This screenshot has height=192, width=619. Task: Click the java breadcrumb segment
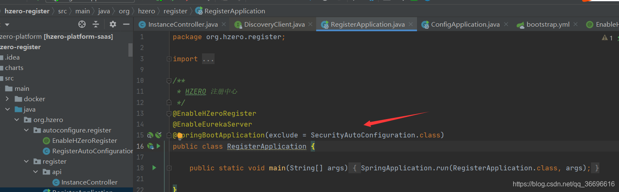point(104,11)
